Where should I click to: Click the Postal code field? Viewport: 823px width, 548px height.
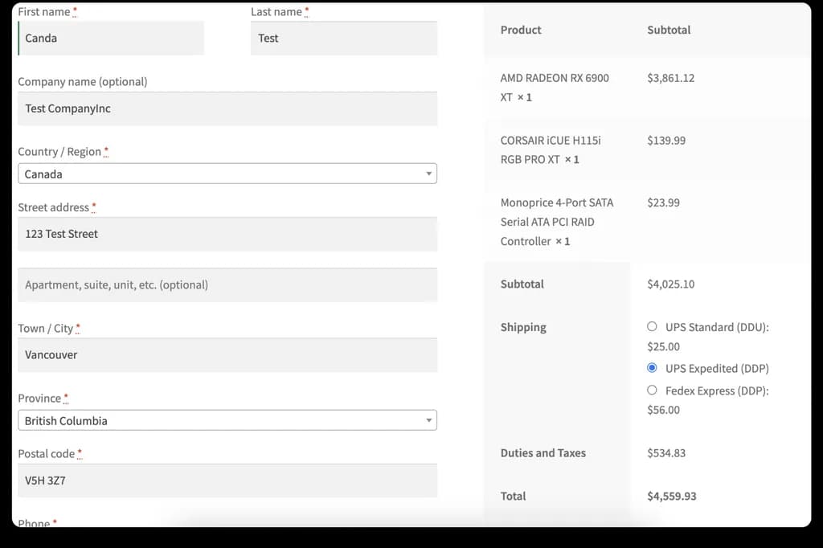point(227,481)
